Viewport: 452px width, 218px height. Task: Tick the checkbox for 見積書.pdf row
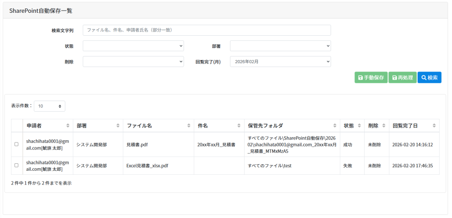[x=16, y=144]
